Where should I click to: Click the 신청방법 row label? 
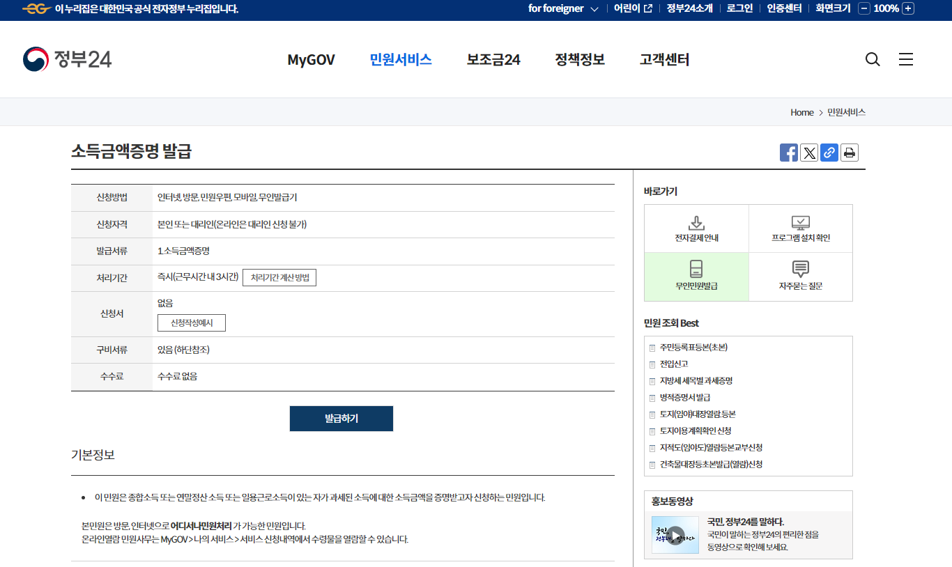point(112,198)
